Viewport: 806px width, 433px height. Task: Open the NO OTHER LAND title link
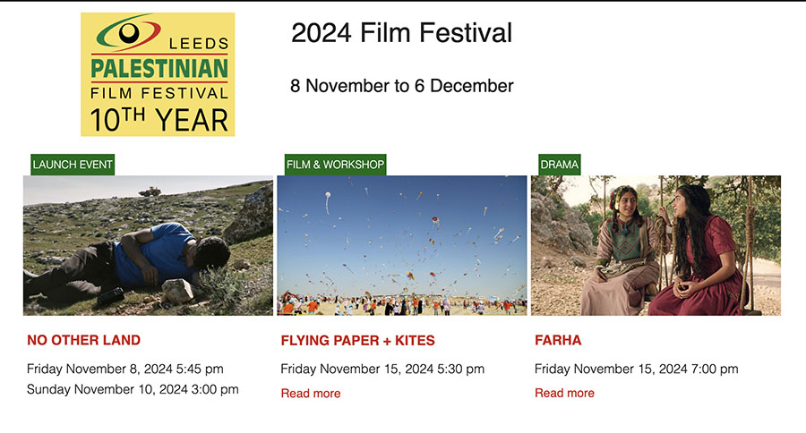pos(84,340)
